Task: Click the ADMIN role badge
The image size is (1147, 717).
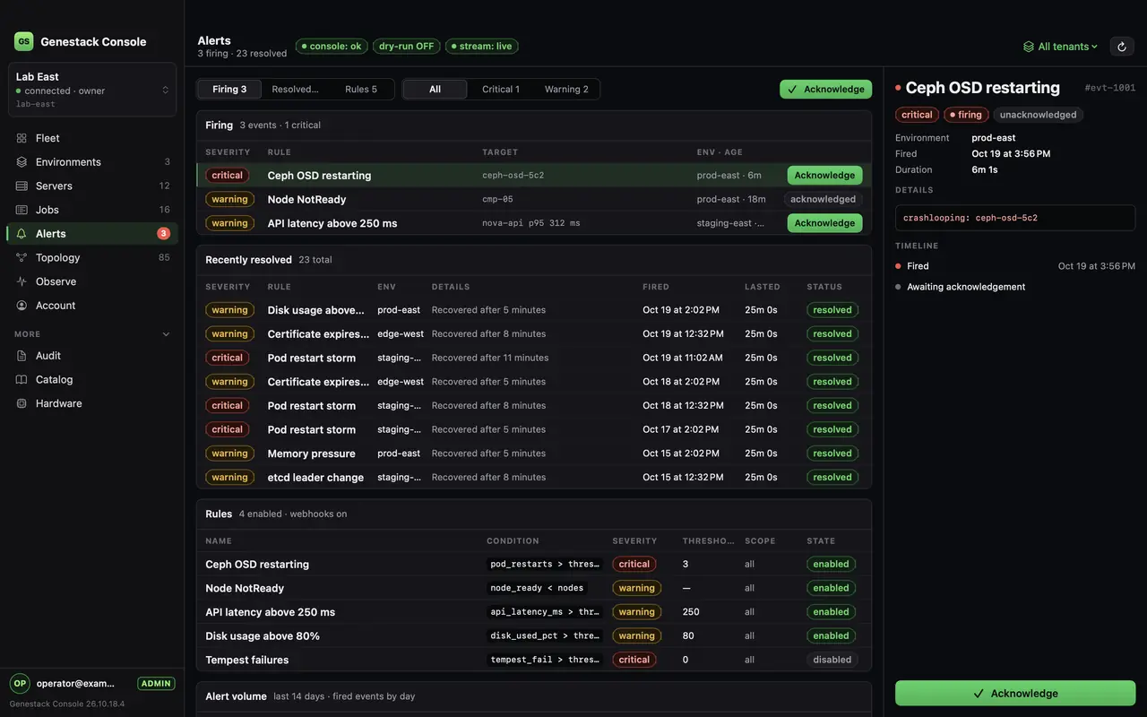Action: click(x=156, y=684)
